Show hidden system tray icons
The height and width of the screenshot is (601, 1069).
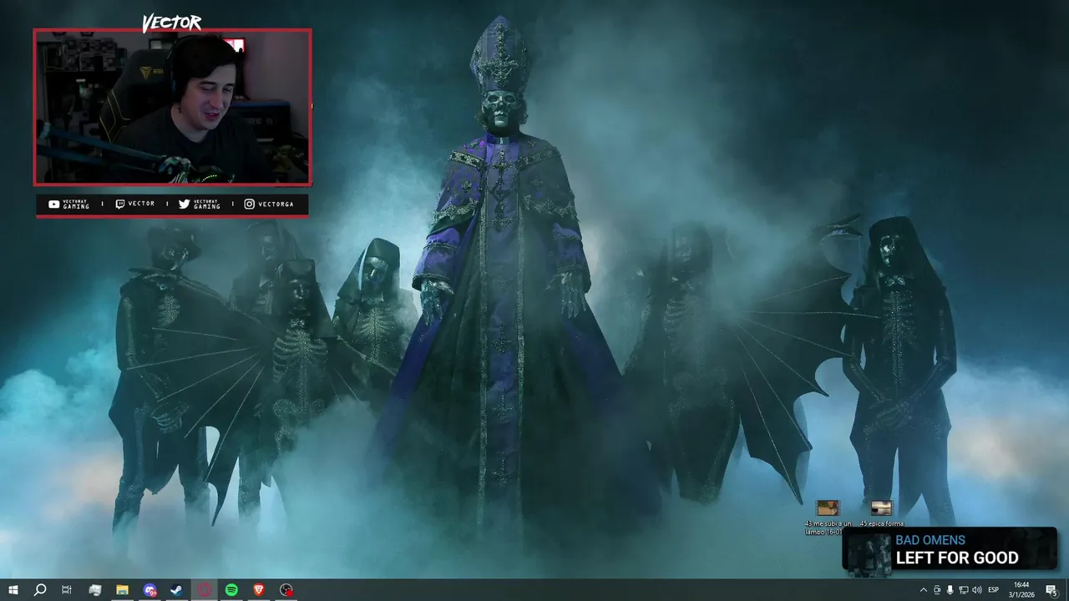pos(923,590)
